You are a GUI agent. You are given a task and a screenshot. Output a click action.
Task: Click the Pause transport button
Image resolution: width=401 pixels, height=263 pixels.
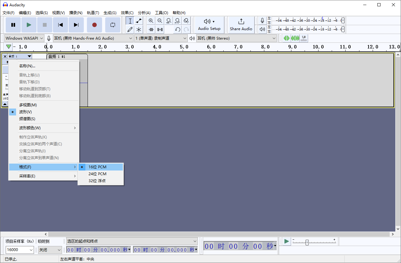coord(13,25)
